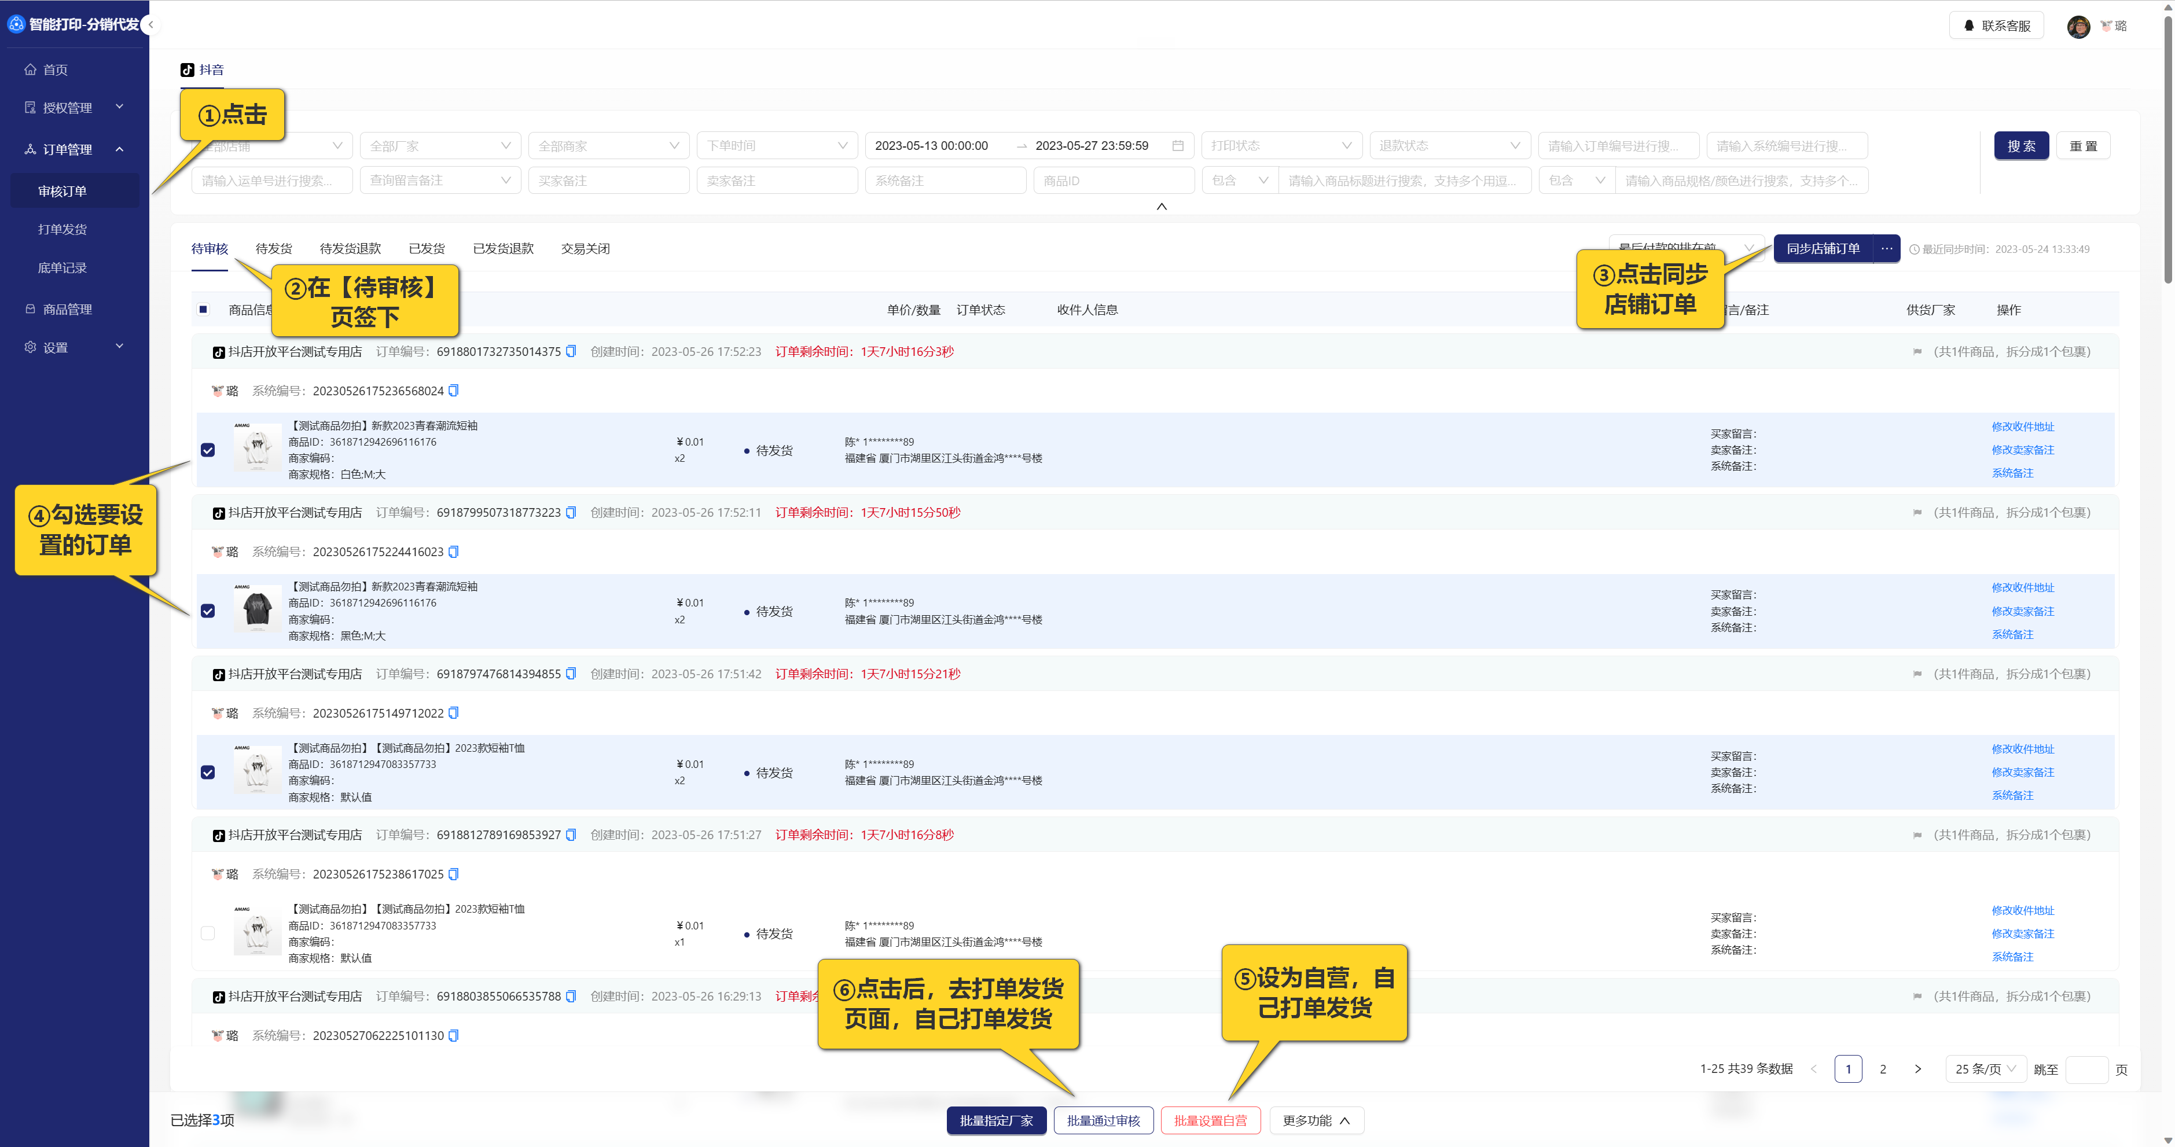Open more sync options ellipsis button
This screenshot has height=1147, width=2175.
click(x=1886, y=248)
